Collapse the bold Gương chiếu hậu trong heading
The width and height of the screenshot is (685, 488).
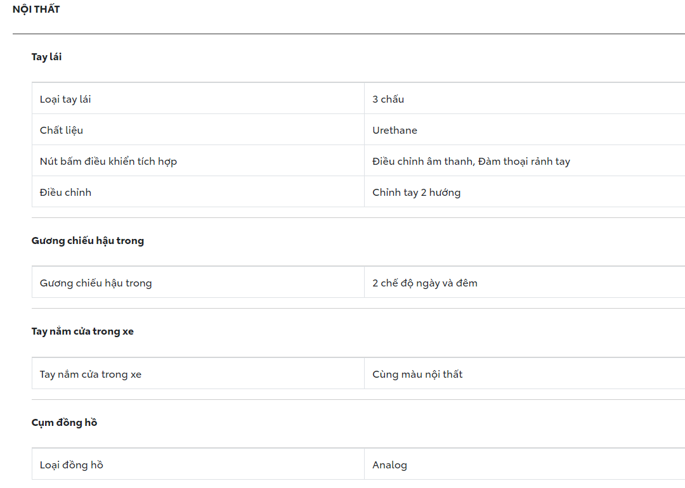(88, 241)
